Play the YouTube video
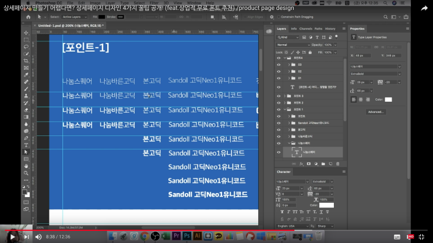This screenshot has height=243, width=433. click(x=13, y=237)
